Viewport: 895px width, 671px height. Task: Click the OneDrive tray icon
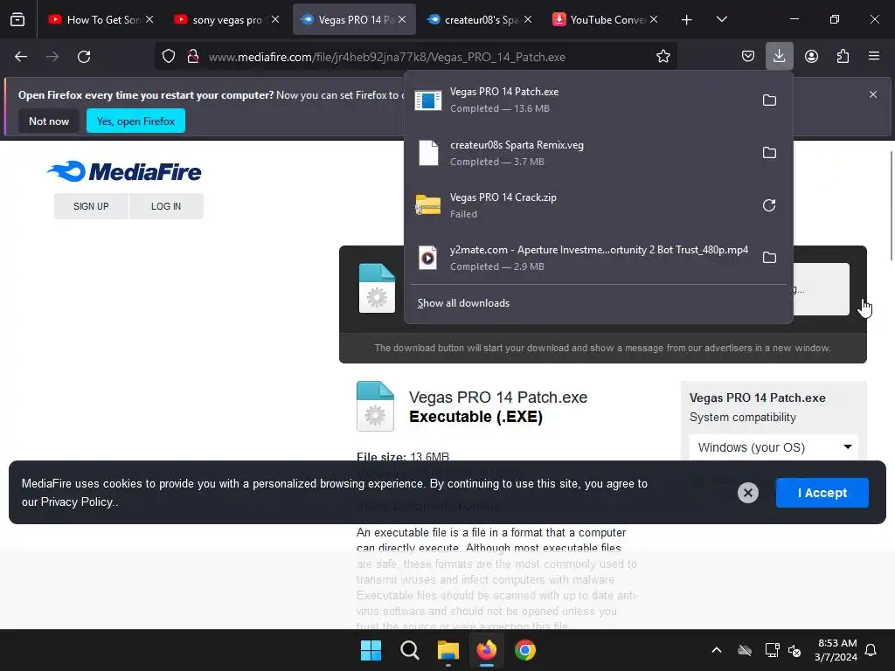(x=745, y=650)
